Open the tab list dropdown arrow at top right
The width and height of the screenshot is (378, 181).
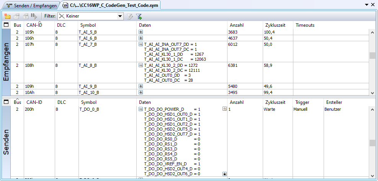tap(367, 5)
